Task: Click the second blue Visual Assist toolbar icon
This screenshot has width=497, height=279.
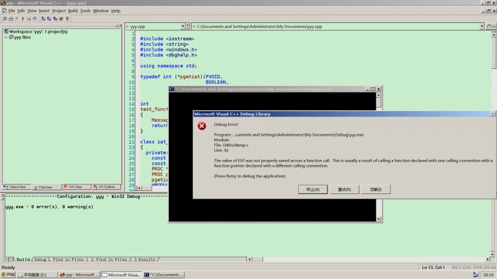Action: (49, 19)
